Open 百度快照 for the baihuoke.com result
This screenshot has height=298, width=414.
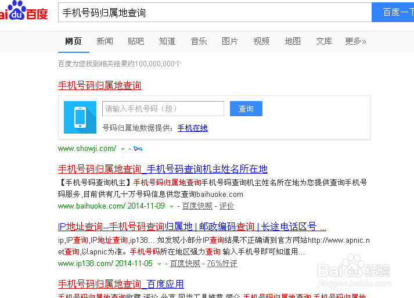click(x=197, y=206)
